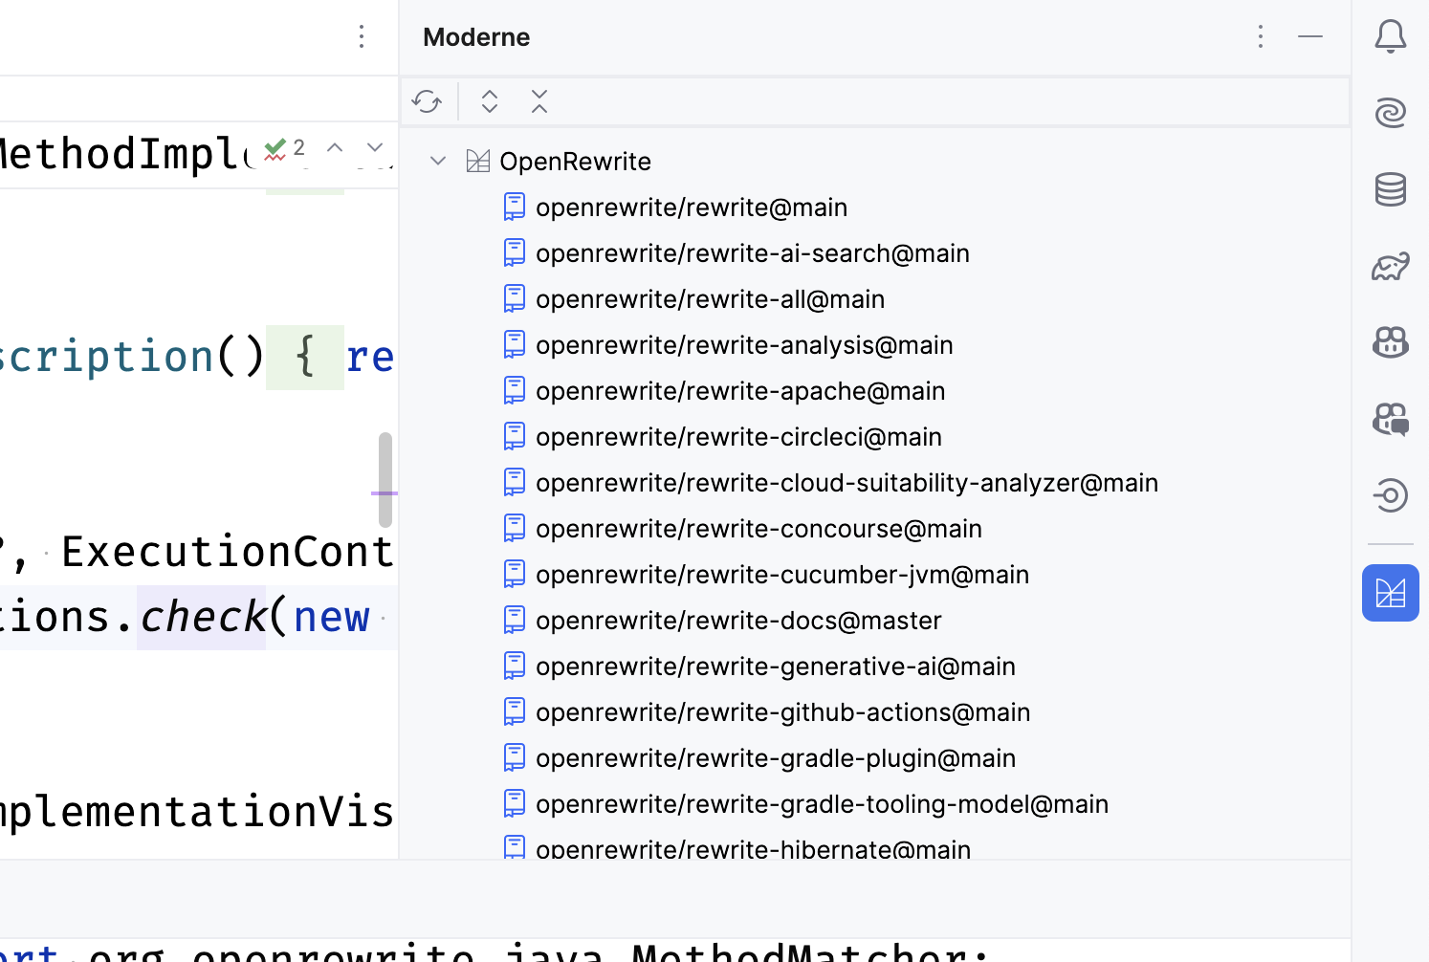Screen dimensions: 1429x962
Task: Select openrewrite/rewrite-docs@master repository
Action: pos(738,621)
